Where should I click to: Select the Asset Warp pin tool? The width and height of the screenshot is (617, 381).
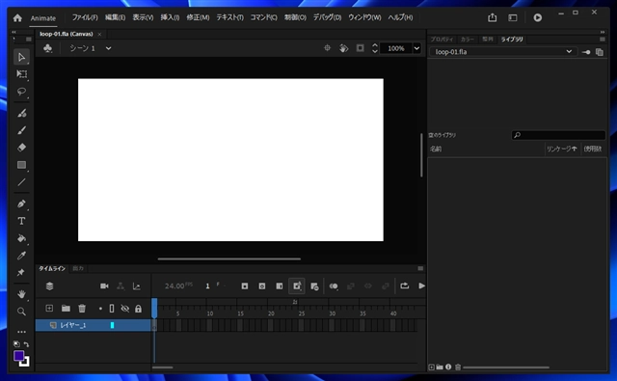coord(21,272)
